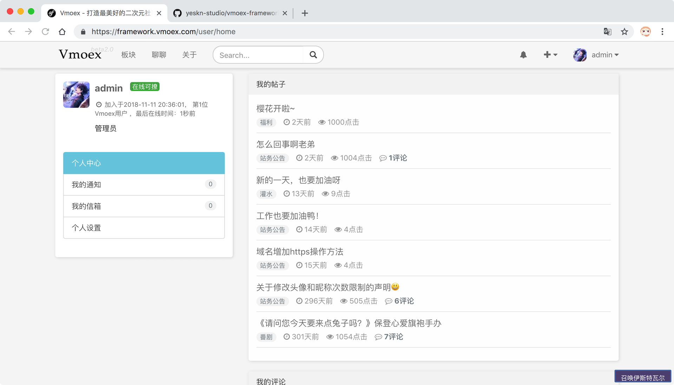Viewport: 674px width, 385px height.
Task: Open the post titled 樱花开啦~
Action: coord(275,109)
